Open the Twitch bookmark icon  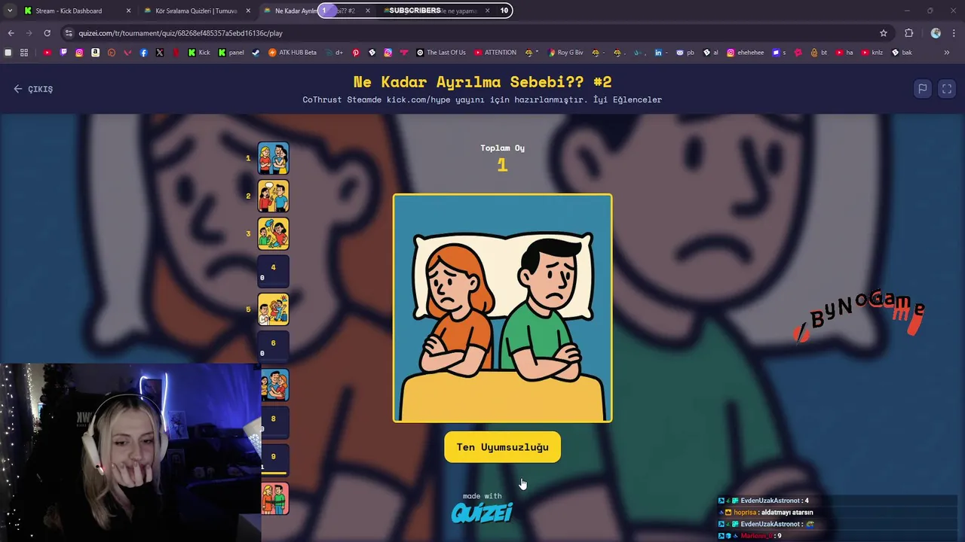tap(63, 53)
